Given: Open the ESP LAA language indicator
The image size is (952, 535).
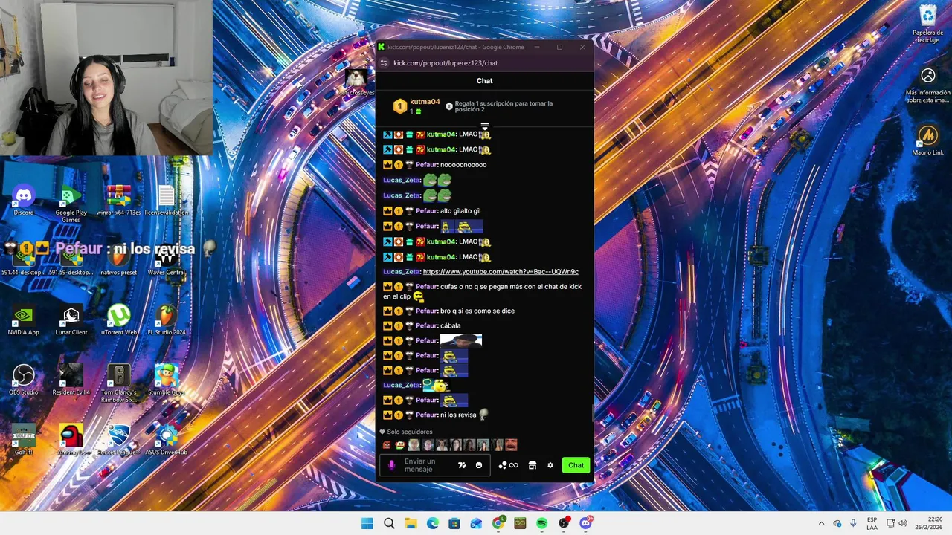Looking at the screenshot, I should point(872,523).
